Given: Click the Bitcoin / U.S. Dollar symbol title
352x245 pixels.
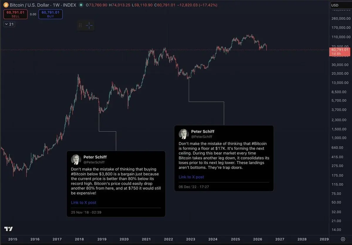Looking at the screenshot, I should pyautogui.click(x=29, y=5).
